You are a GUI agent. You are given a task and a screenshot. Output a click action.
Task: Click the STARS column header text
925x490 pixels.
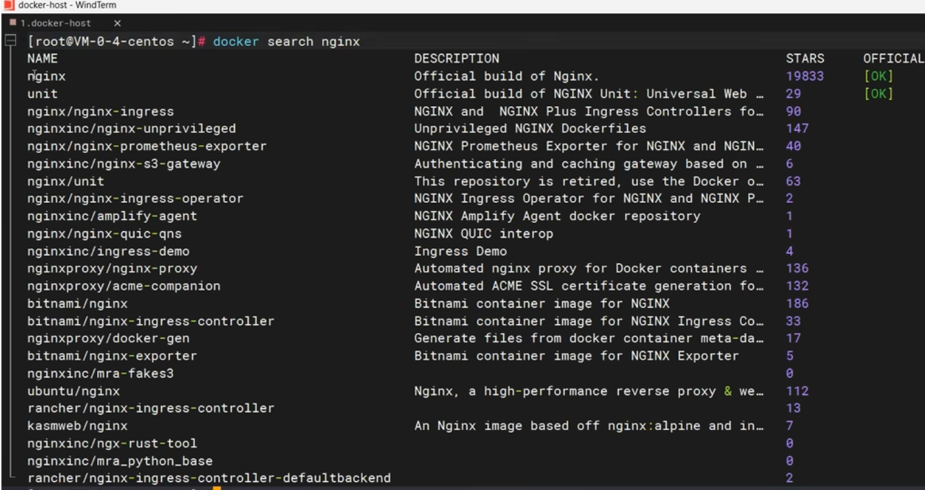coord(805,58)
